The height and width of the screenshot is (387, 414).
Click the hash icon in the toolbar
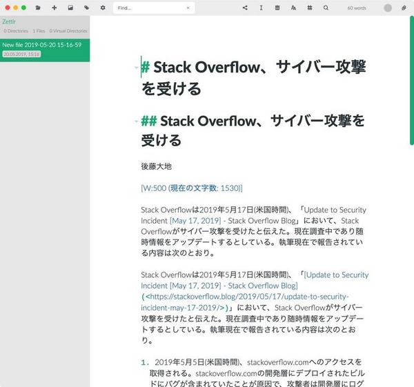click(310, 8)
